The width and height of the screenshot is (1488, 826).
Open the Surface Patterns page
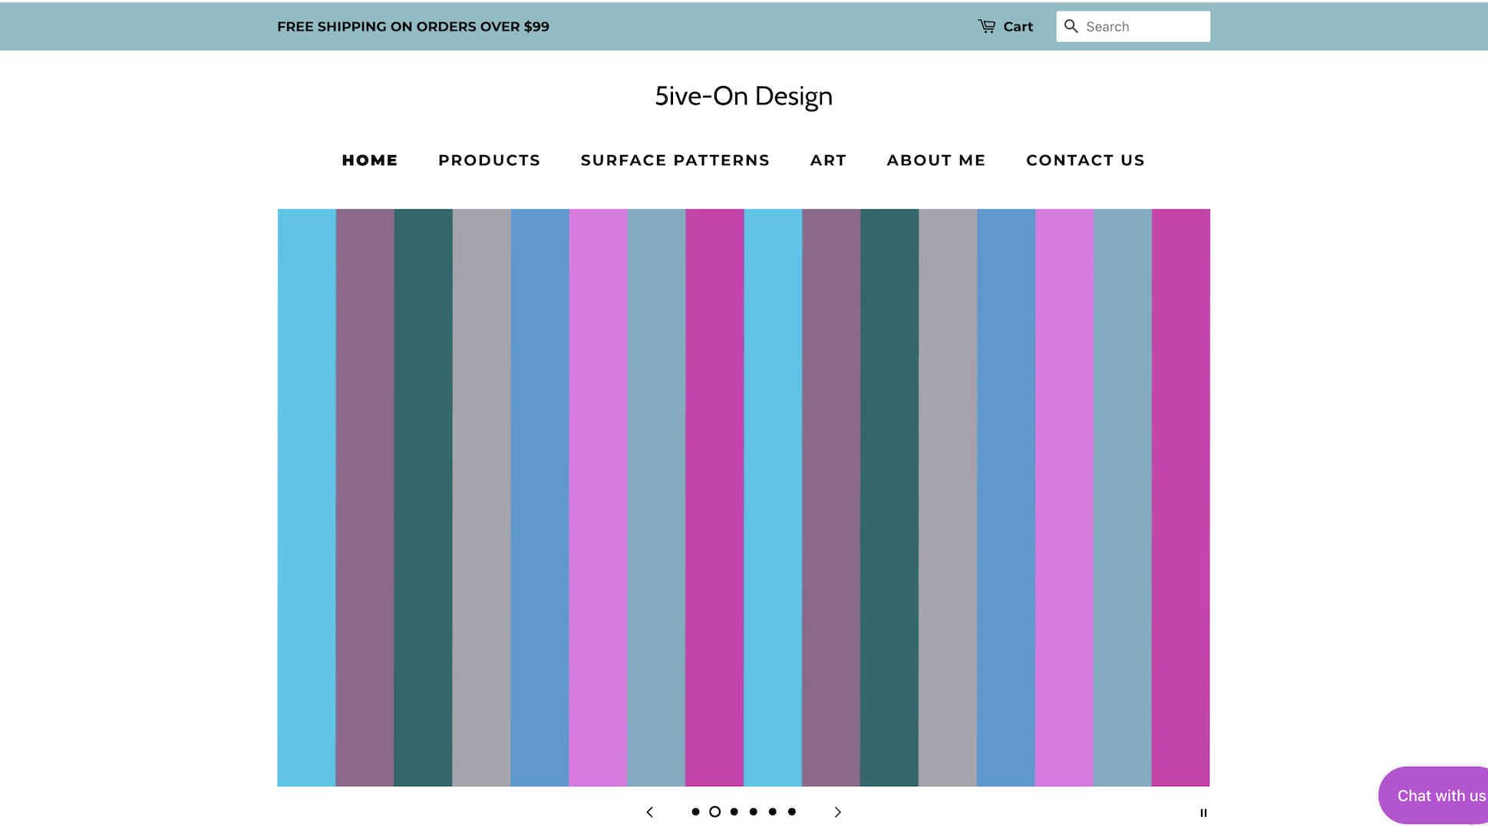coord(675,160)
